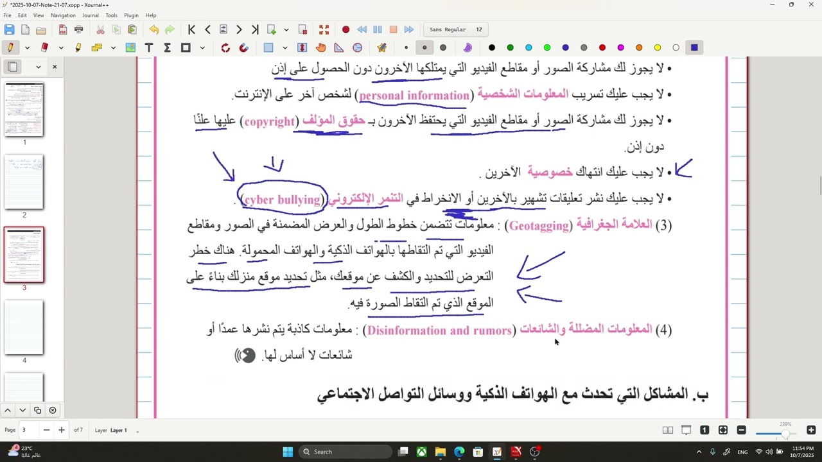Redo the last undone action

[x=170, y=30]
